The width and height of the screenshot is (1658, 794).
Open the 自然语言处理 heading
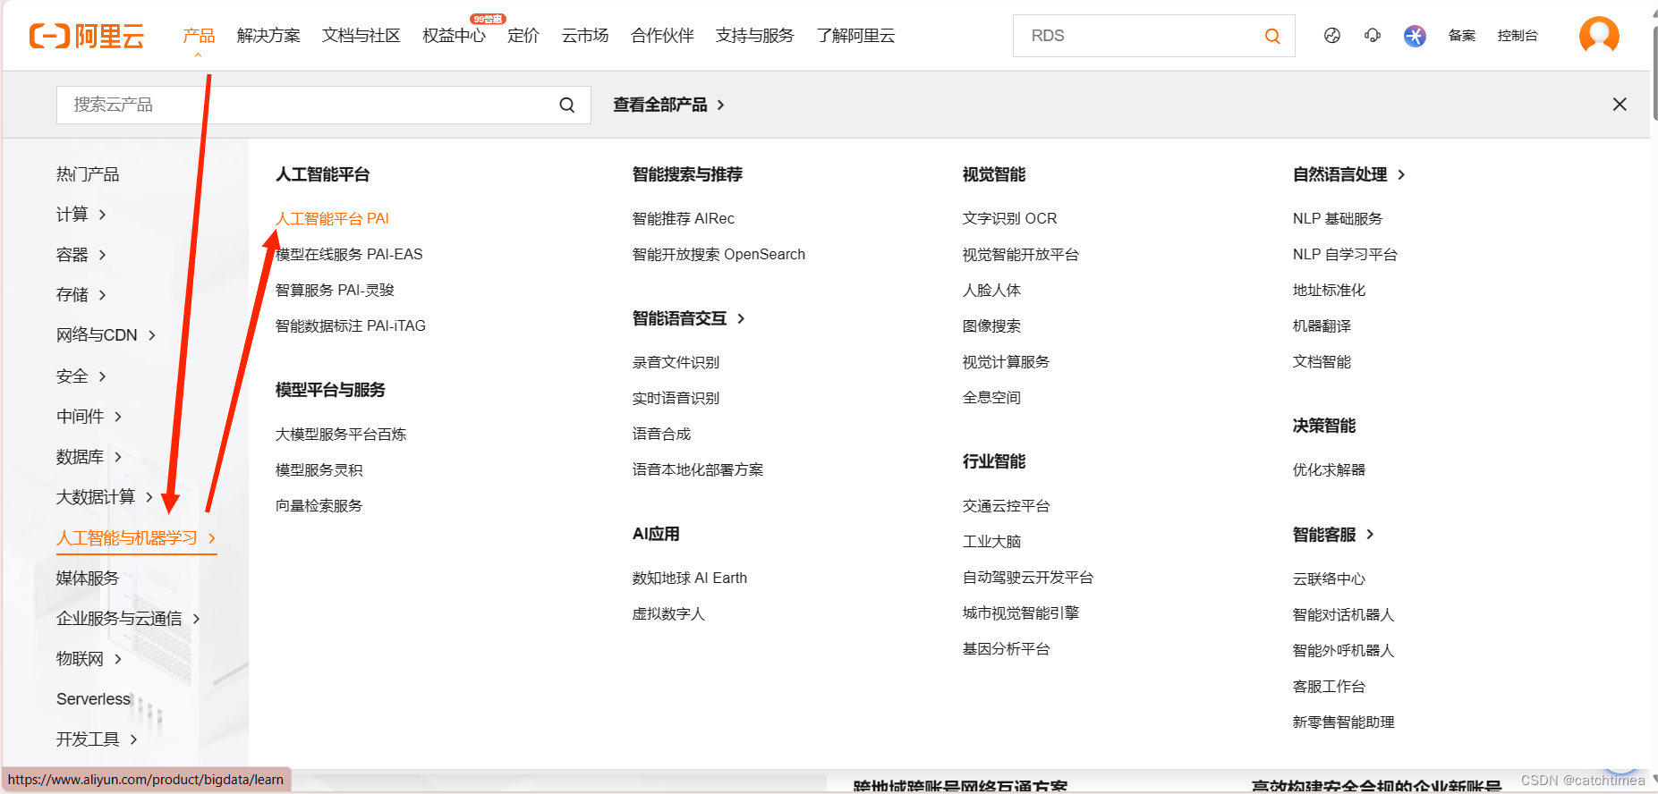pyautogui.click(x=1348, y=174)
